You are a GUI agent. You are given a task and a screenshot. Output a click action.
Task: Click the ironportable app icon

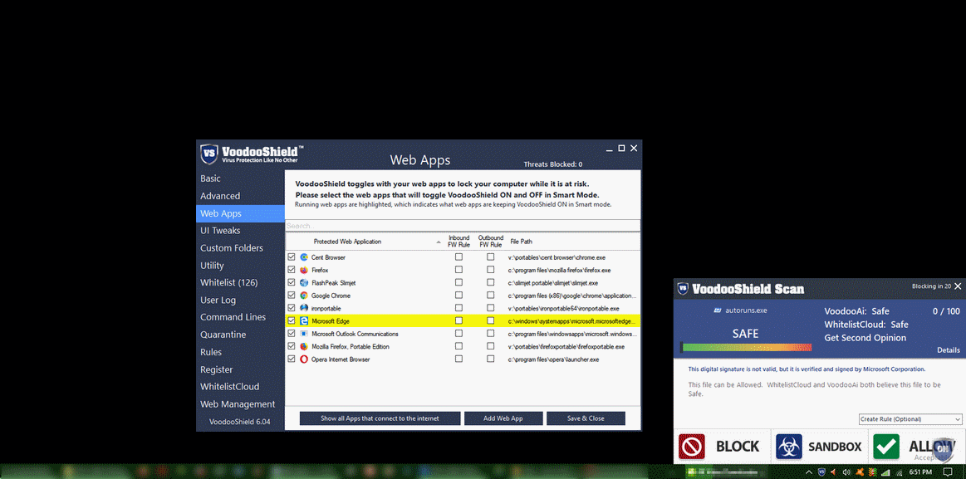(304, 308)
